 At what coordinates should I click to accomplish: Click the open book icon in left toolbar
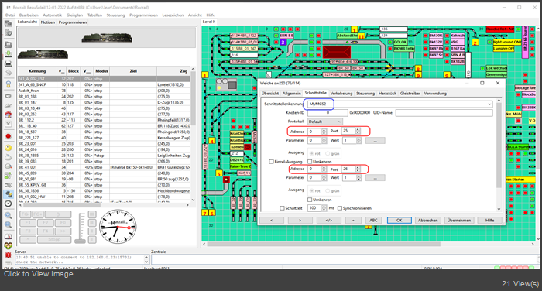point(9,236)
